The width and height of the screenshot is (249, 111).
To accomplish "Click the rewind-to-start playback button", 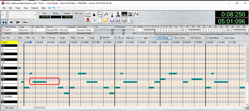I will tap(4, 22).
